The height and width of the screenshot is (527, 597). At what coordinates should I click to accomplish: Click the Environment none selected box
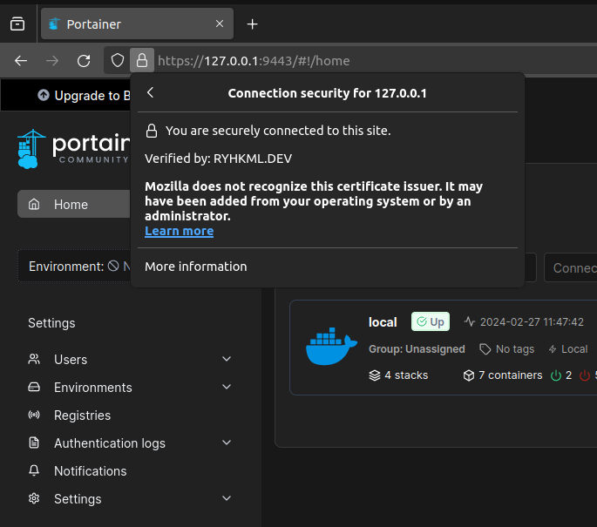pos(75,266)
